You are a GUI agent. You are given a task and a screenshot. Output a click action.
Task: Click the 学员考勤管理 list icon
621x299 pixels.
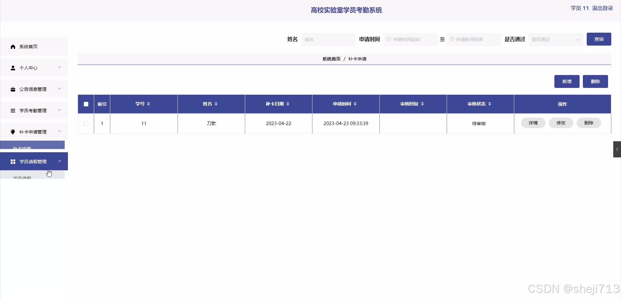coord(13,111)
